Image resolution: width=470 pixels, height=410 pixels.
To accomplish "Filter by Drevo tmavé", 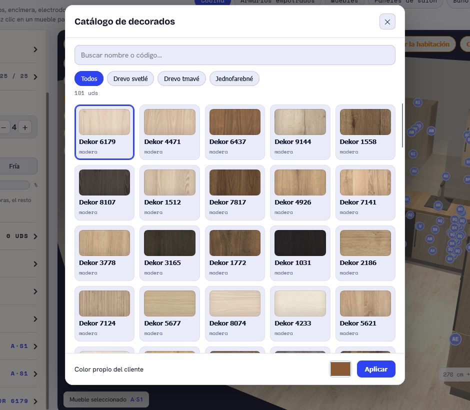I will click(181, 78).
